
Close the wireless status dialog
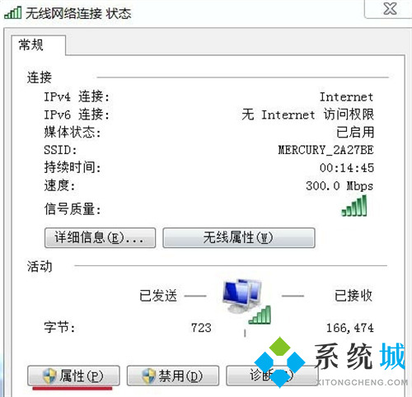(x=390, y=9)
